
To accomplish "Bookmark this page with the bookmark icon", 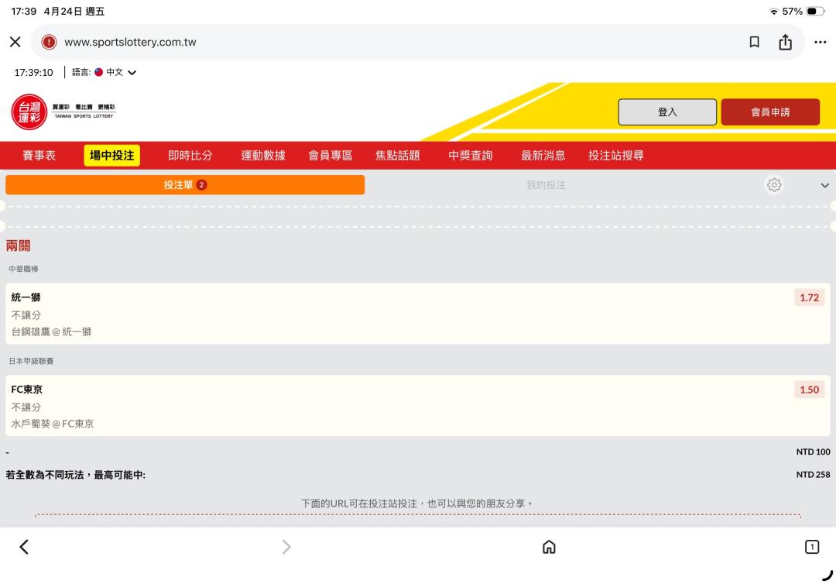I will [755, 42].
